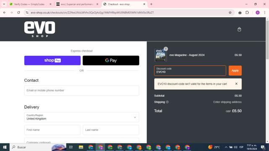Image resolution: width=269 pixels, height=151 pixels.
Task: Click the First name field
Action: pyautogui.click(x=52, y=130)
